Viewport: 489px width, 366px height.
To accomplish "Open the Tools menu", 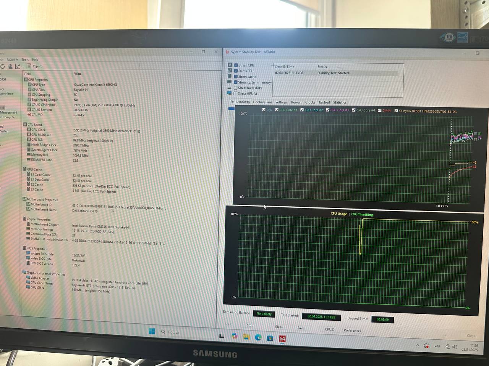I will (25, 60).
